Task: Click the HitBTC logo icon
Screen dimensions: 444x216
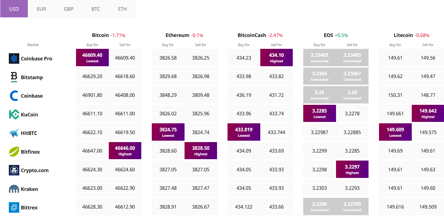Action: [x=14, y=133]
